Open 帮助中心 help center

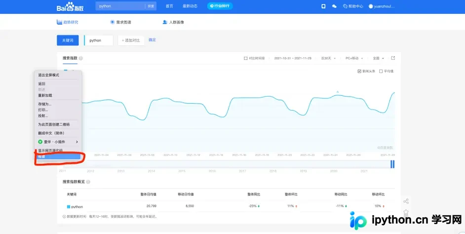click(353, 6)
